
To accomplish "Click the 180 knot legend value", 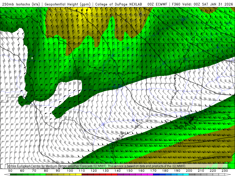I will pos(165,171).
